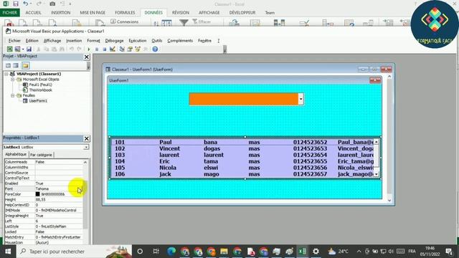Viewport: 459px width, 258px height.
Task: Click listbox row 101 Paul bana
Action: click(242, 142)
